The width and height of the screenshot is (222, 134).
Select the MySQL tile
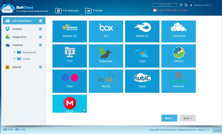tap(106, 81)
